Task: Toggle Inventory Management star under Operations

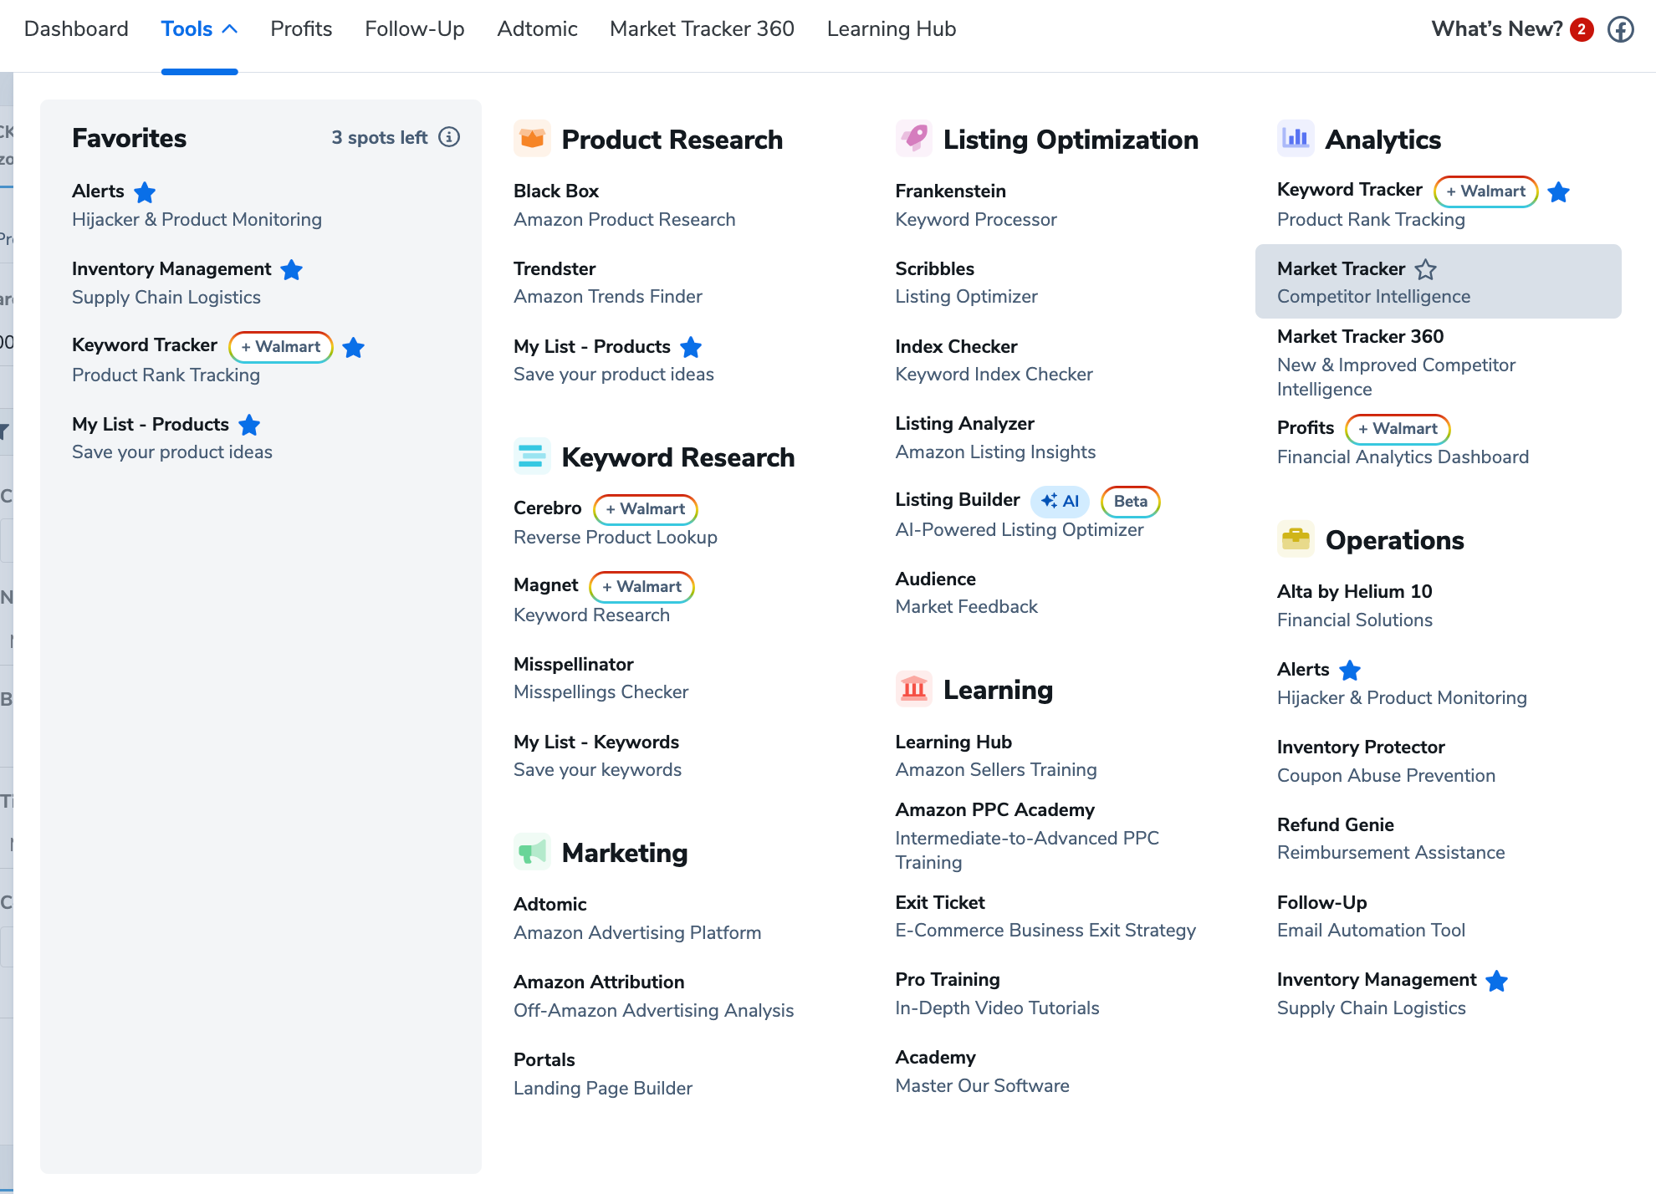Action: 1496,981
